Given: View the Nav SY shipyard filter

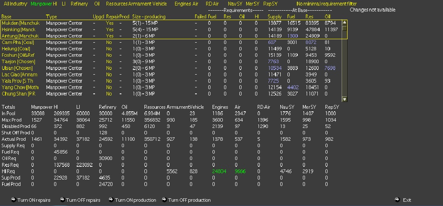Looking at the screenshot, I should [235, 4].
